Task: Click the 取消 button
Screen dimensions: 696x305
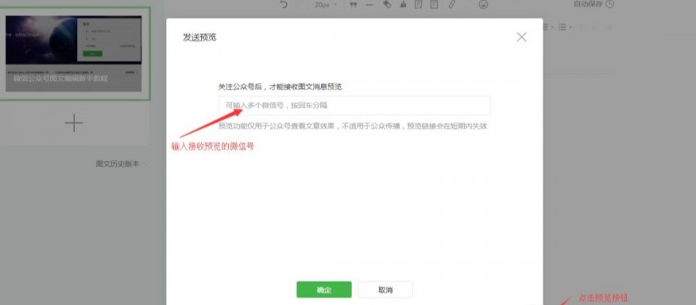Action: point(385,290)
